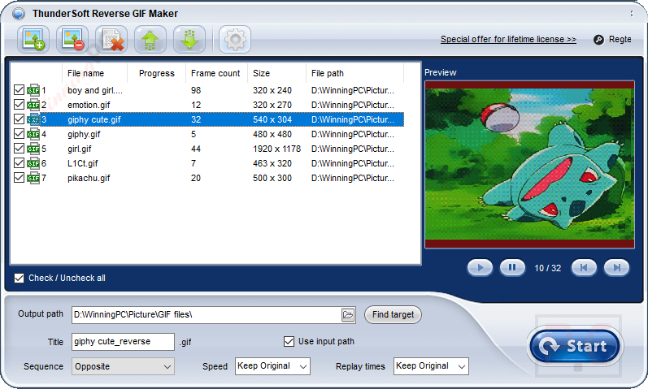Toggle Use input path checkbox
The image size is (648, 389).
pyautogui.click(x=289, y=342)
